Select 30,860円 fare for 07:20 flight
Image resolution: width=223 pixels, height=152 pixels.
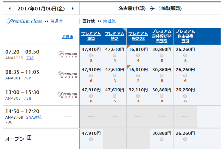162,55
